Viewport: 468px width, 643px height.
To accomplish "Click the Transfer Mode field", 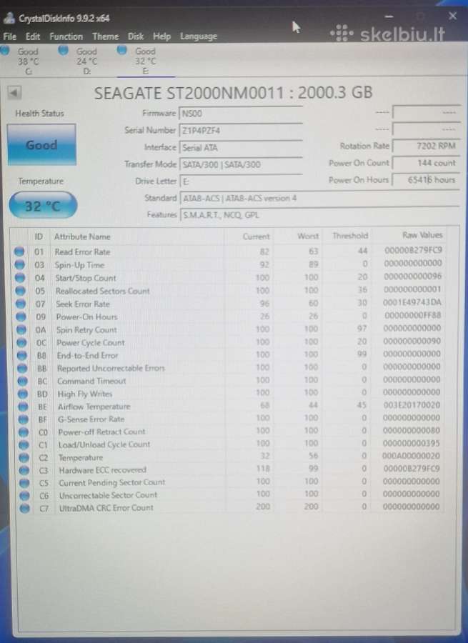I will point(241,164).
